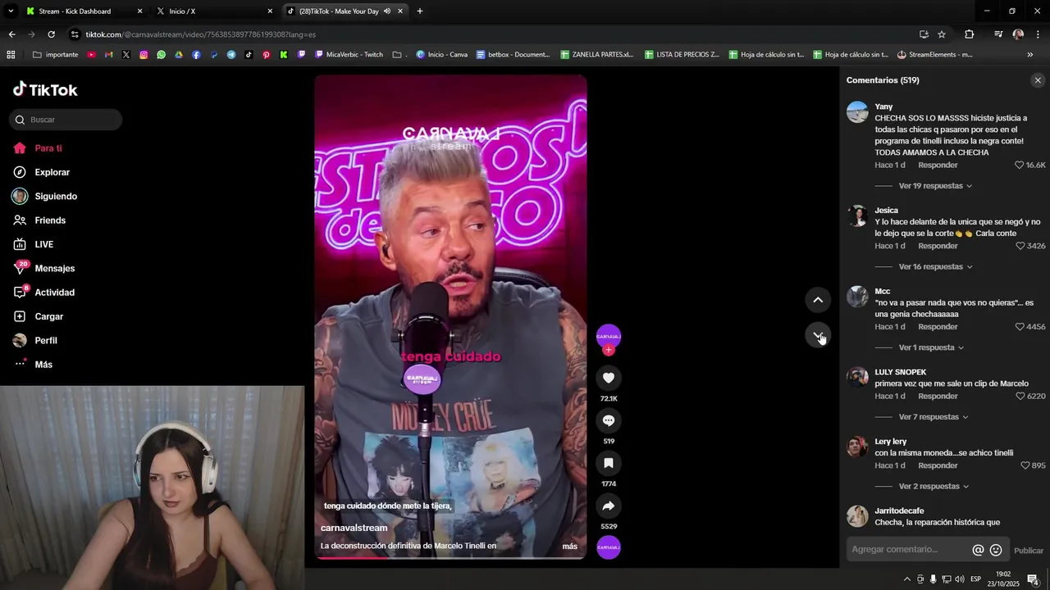This screenshot has width=1050, height=590.
Task: Reload the page
Action: click(51, 34)
